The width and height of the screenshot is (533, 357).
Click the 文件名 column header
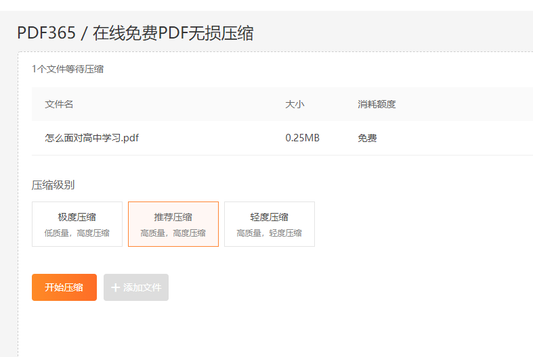[x=59, y=104]
